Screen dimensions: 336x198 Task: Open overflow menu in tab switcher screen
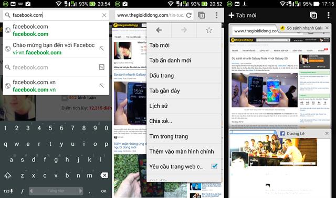328,15
